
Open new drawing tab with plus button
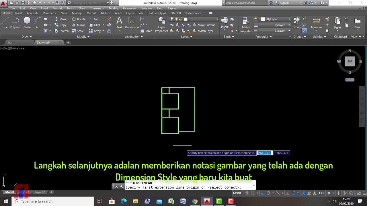pyautogui.click(x=68, y=42)
